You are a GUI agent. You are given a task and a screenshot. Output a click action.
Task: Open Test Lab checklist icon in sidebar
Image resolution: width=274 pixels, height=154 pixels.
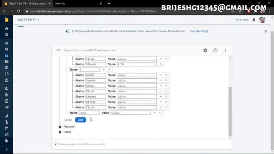[6, 101]
